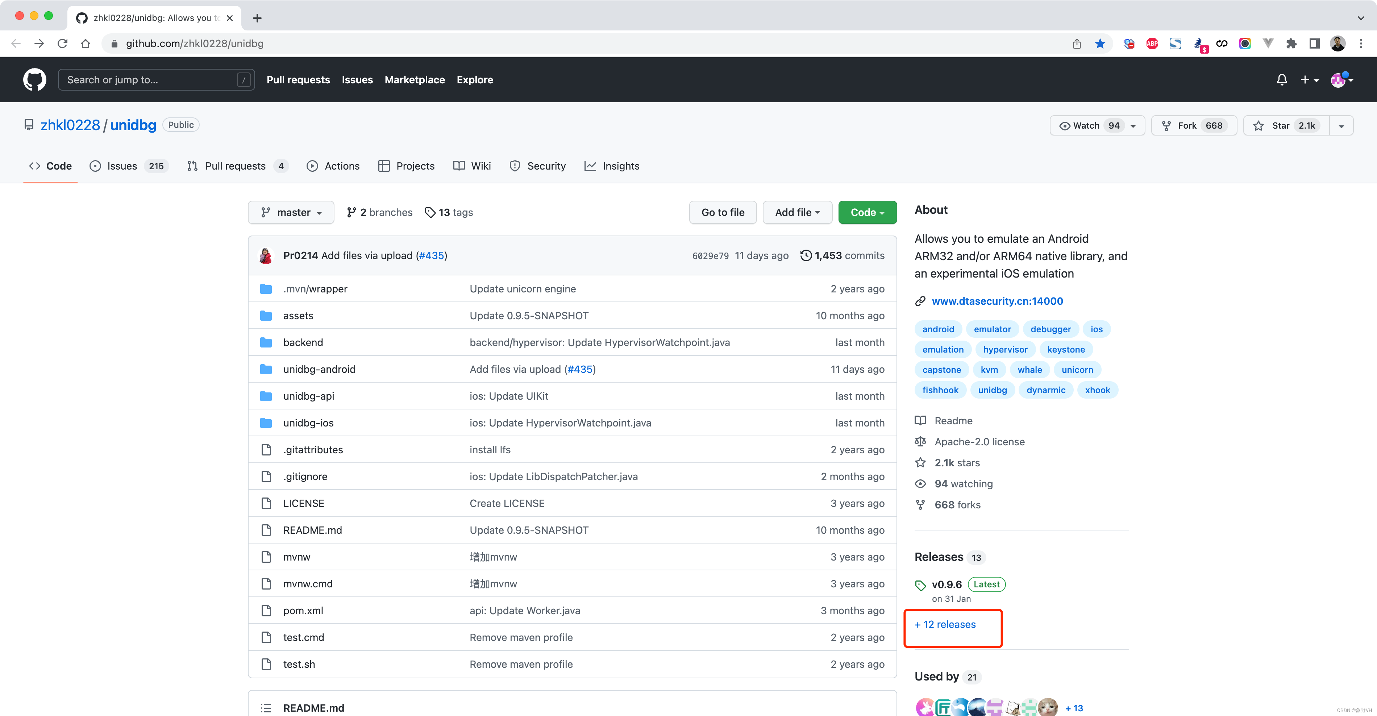The height and width of the screenshot is (716, 1377).
Task: Open the unidbg repository name link
Action: pos(133,125)
